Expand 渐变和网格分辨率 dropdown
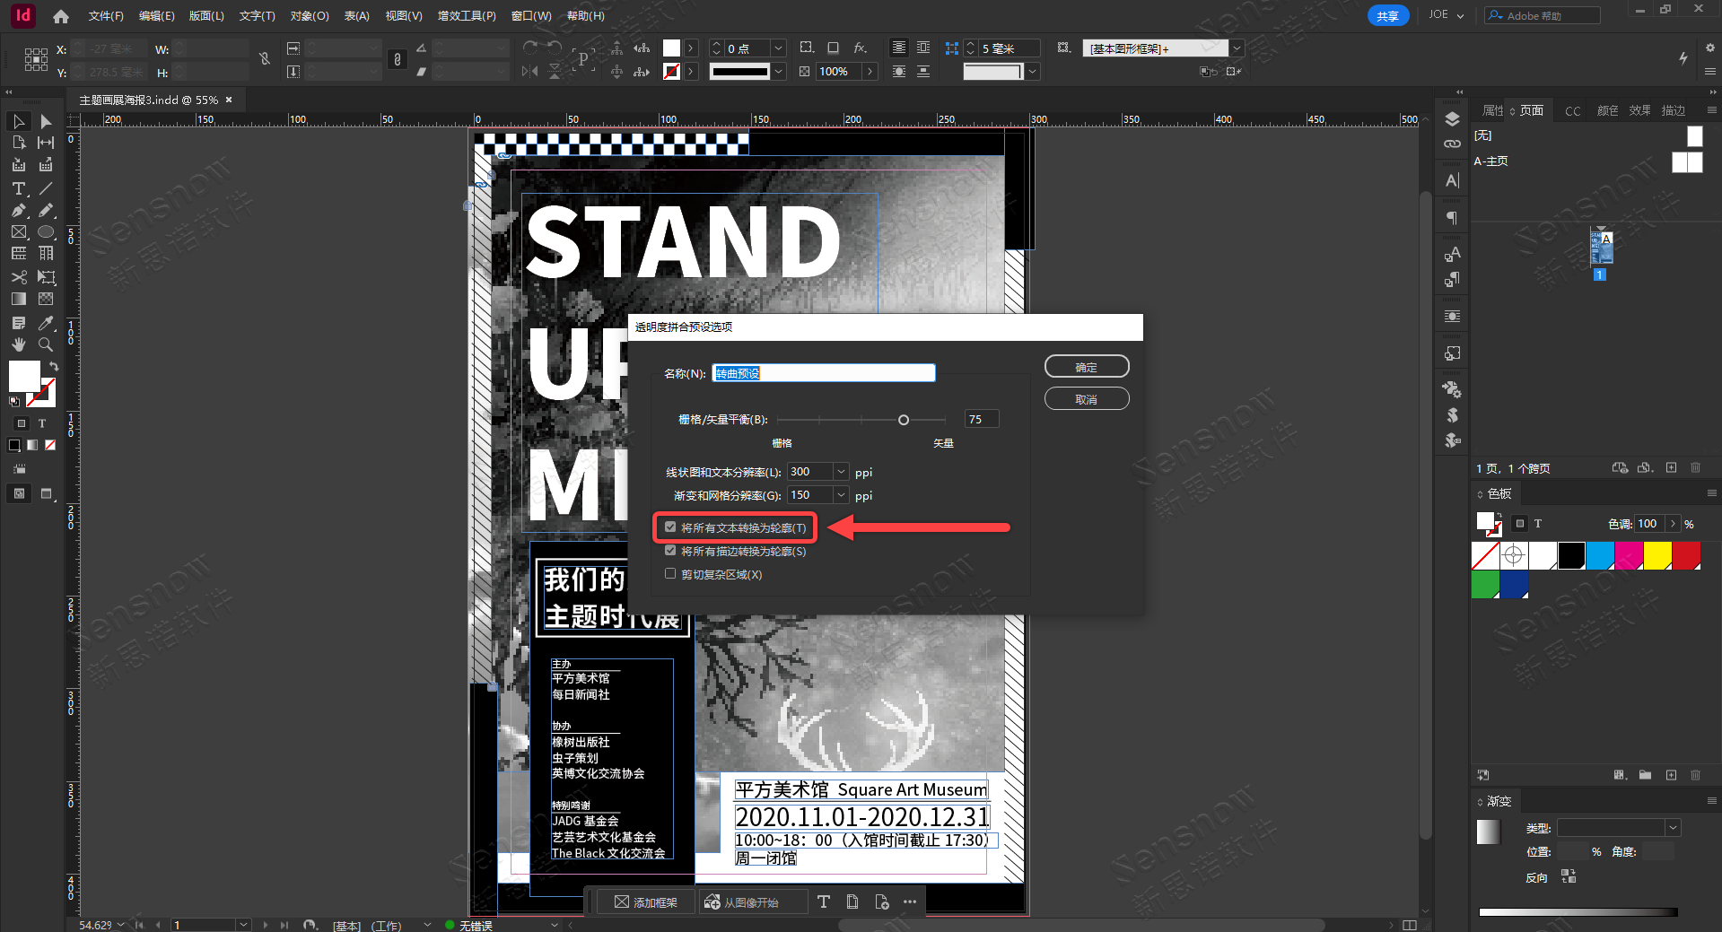 click(x=841, y=495)
